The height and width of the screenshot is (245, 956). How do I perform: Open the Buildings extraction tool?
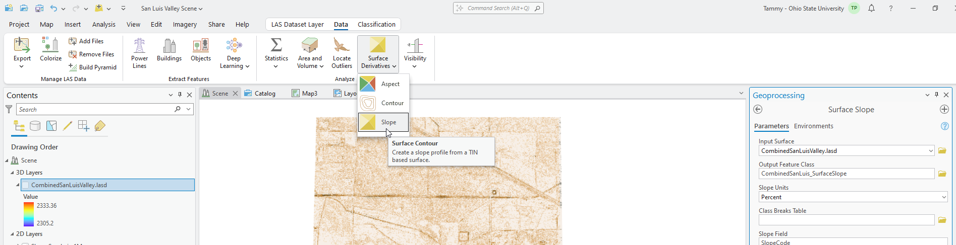click(x=169, y=51)
